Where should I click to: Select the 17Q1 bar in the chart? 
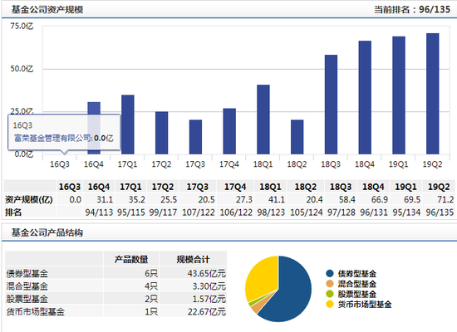click(128, 124)
